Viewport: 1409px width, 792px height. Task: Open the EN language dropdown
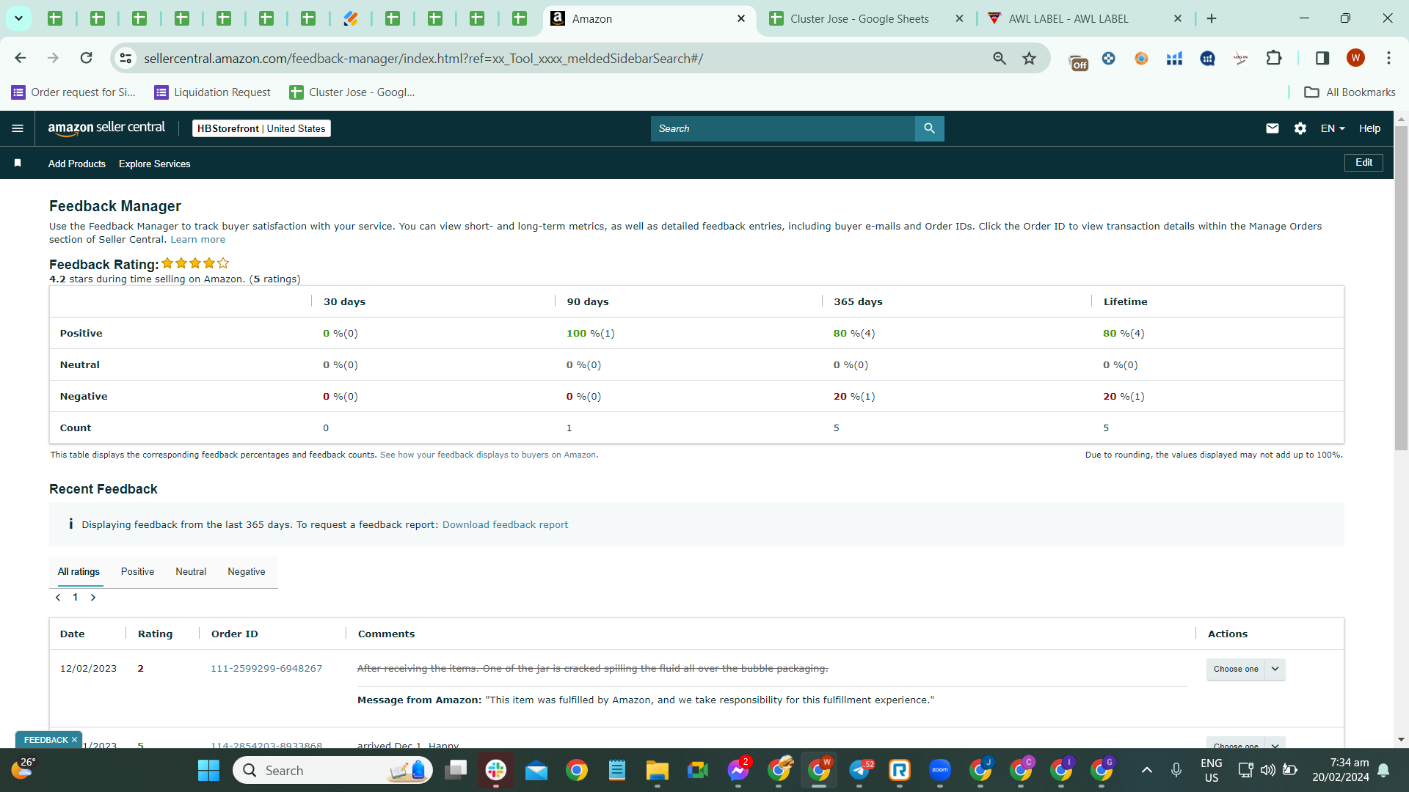pos(1333,128)
